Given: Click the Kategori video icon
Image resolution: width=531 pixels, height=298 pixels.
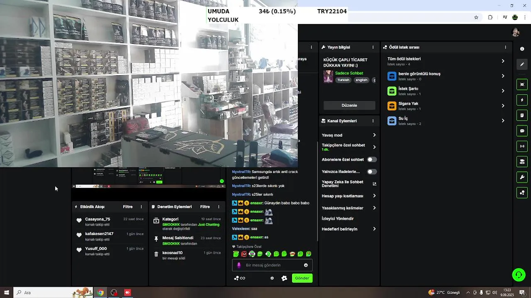Looking at the screenshot, I should (x=156, y=221).
